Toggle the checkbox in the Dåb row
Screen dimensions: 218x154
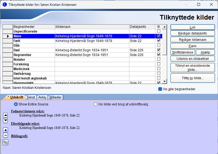point(159,45)
